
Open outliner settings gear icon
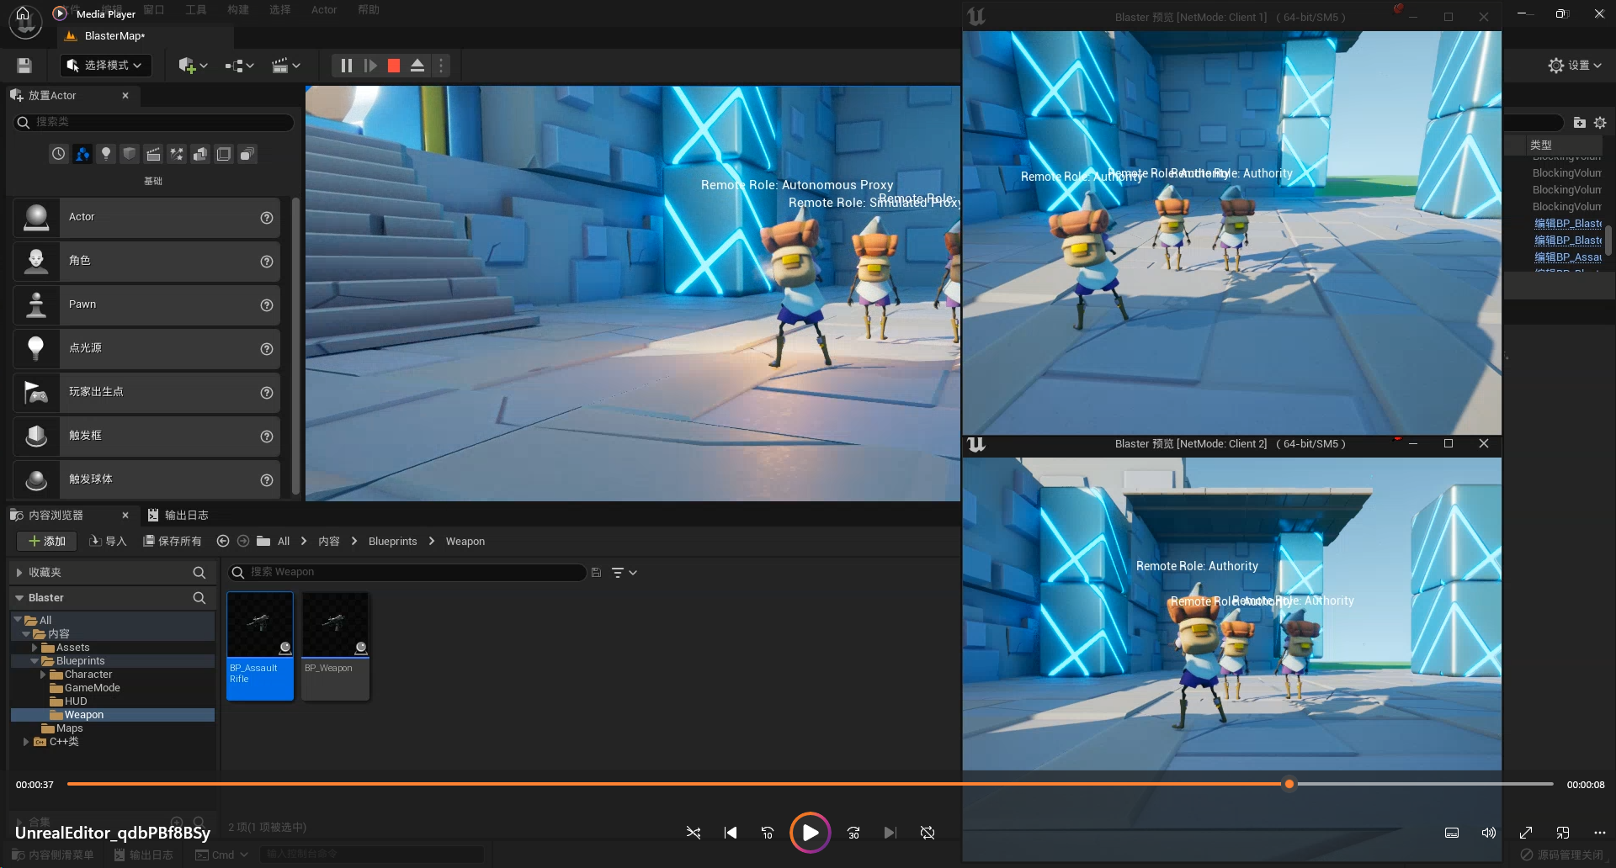pos(1600,123)
